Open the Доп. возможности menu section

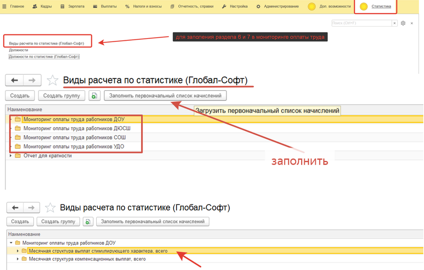(x=335, y=6)
